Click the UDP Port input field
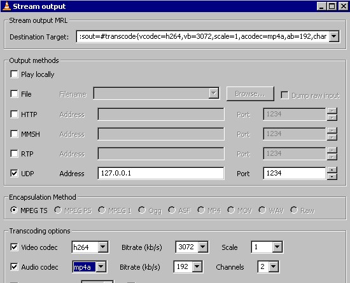The height and width of the screenshot is (283, 350). 295,173
